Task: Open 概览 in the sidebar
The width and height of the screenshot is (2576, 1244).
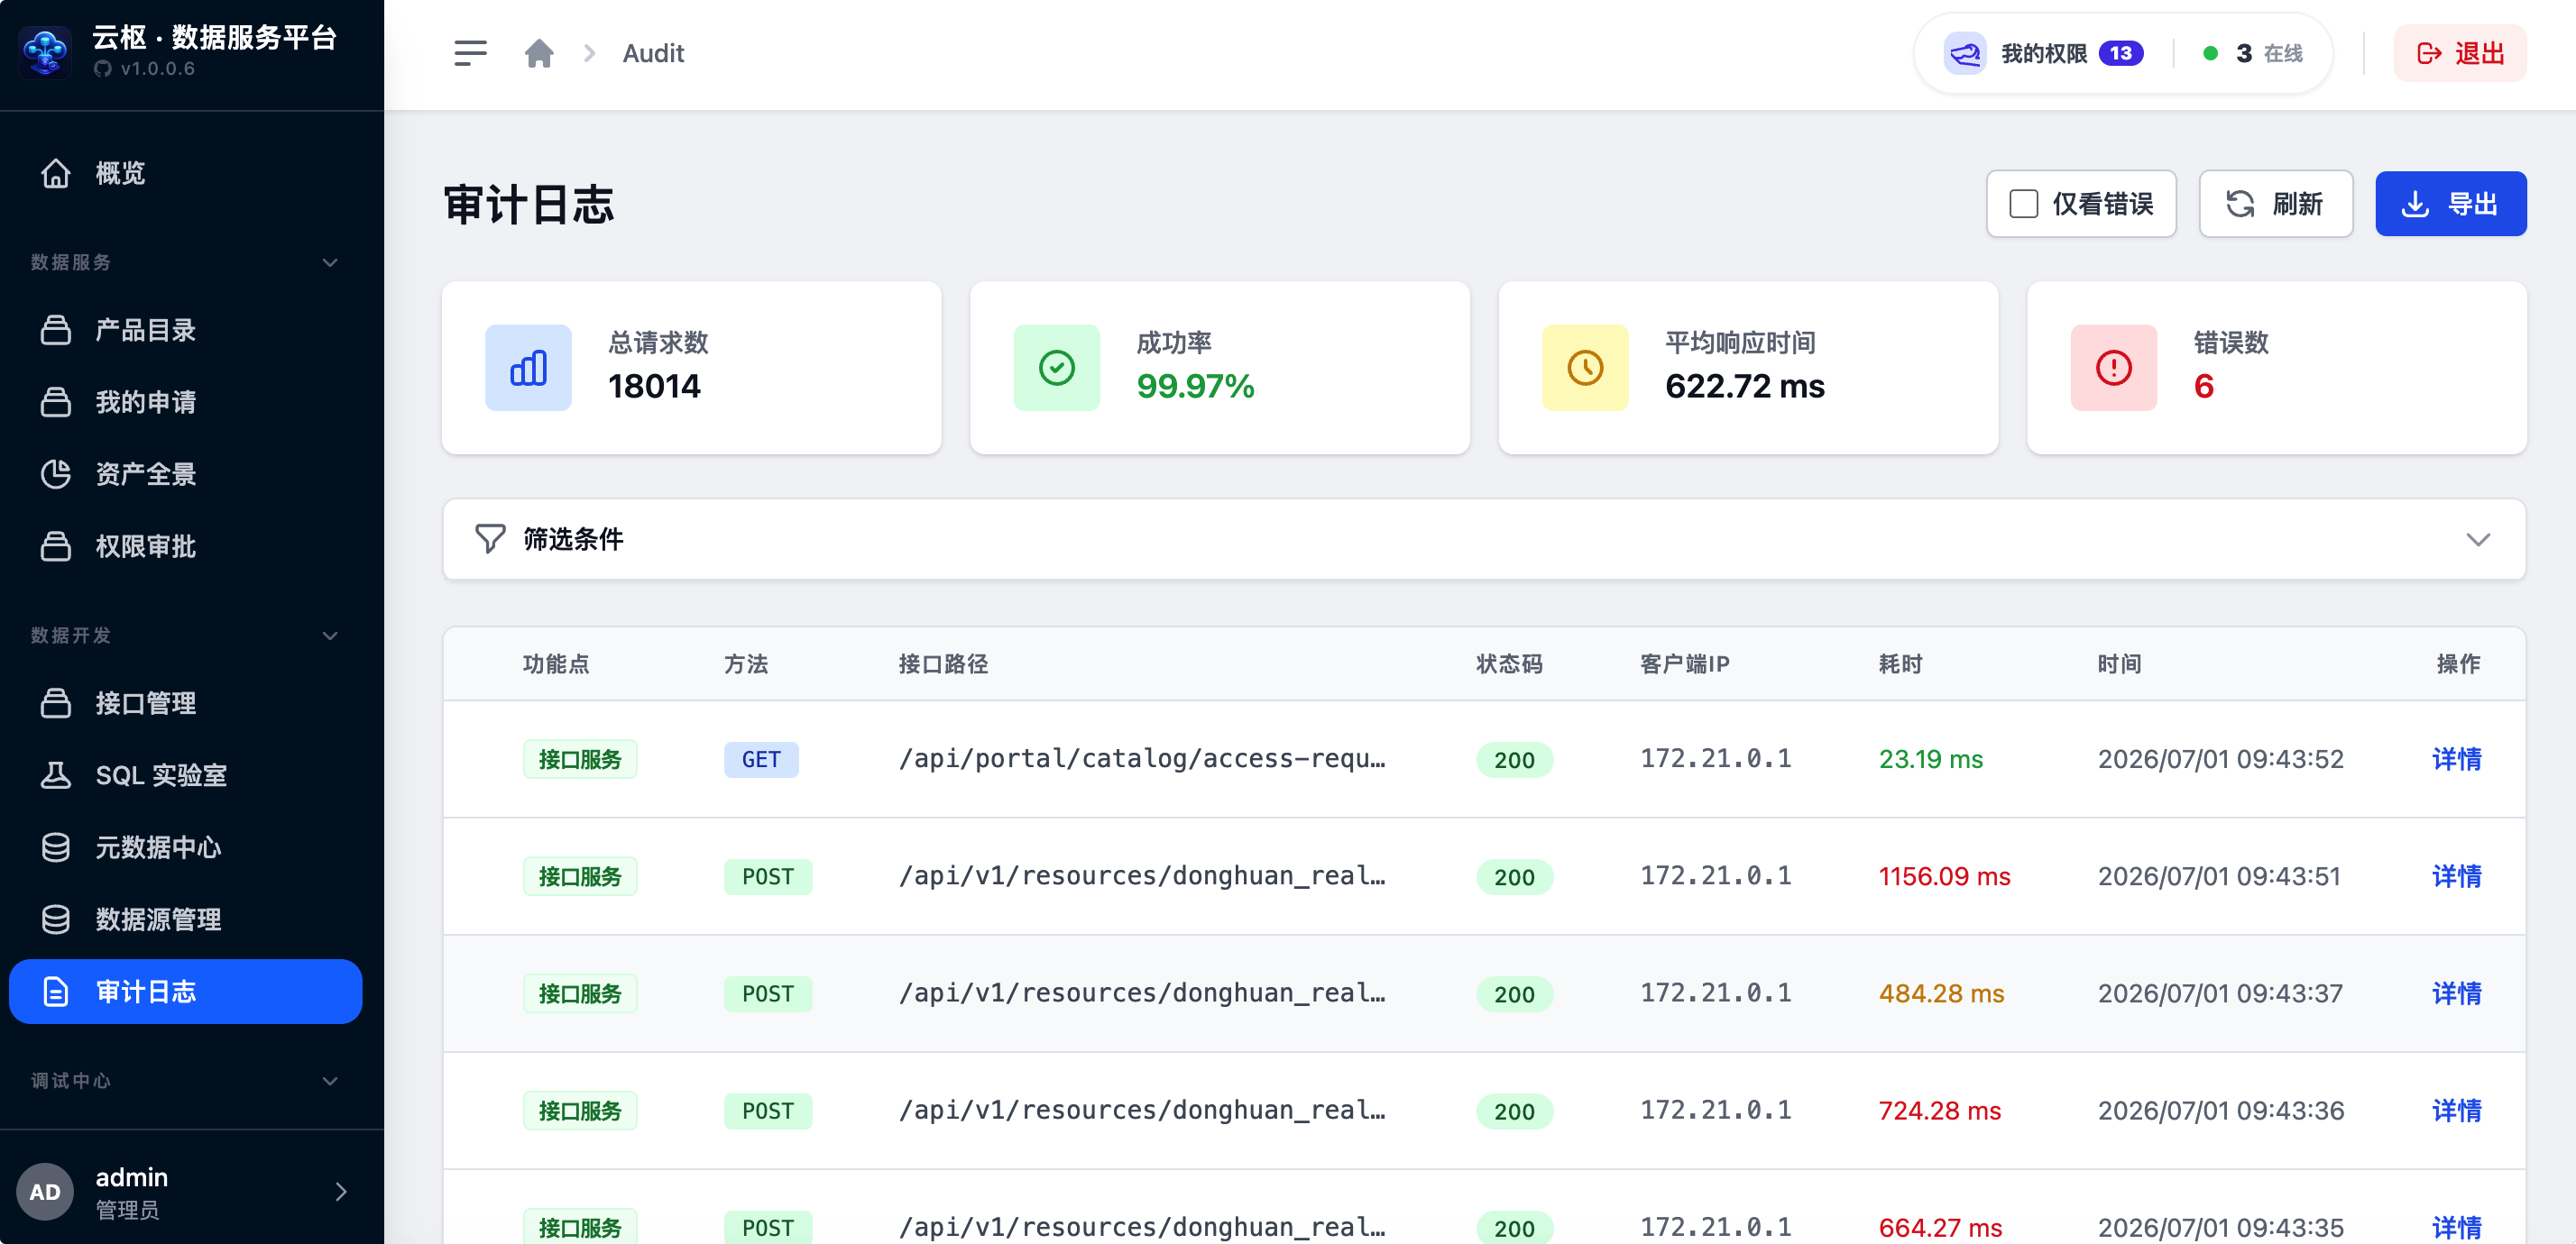Action: [186, 173]
